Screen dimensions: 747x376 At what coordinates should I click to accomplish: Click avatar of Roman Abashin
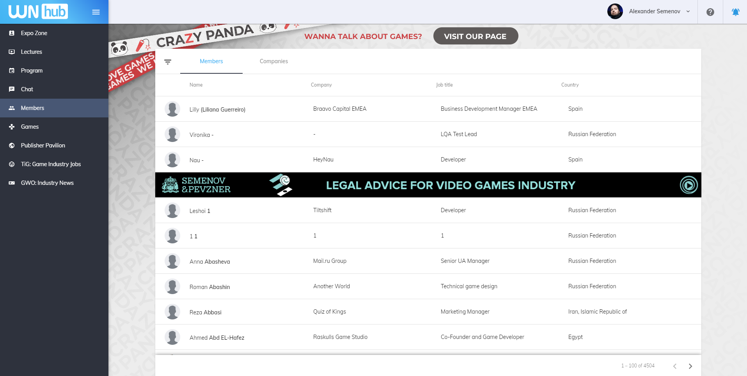[172, 286]
